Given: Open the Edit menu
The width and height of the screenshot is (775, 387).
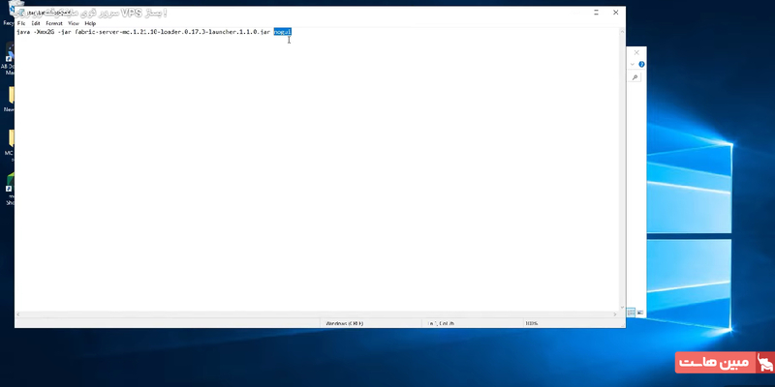Looking at the screenshot, I should (x=35, y=23).
